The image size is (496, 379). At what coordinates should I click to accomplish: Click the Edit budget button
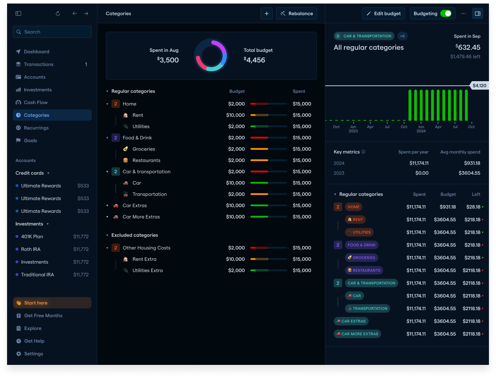(383, 13)
